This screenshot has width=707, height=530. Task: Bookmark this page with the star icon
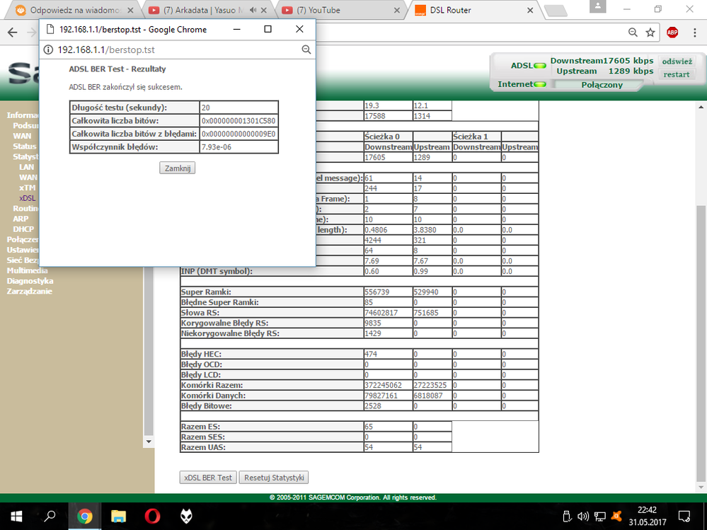(x=650, y=33)
